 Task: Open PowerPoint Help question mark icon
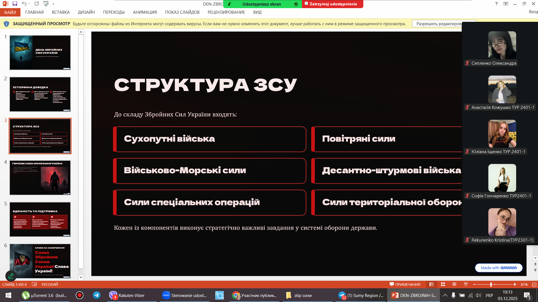496,4
